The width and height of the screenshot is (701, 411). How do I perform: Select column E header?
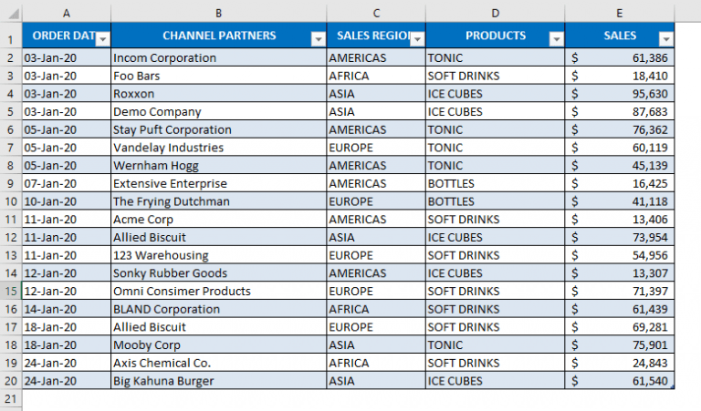(620, 13)
